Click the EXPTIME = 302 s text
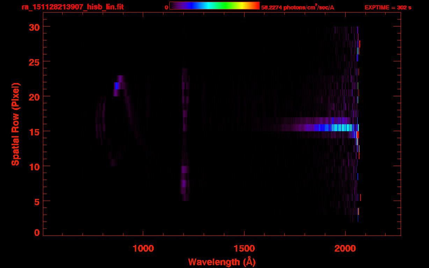This screenshot has height=268, width=429. pos(388,7)
